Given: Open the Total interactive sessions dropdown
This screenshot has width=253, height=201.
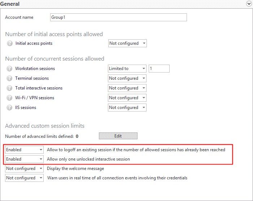Looking at the screenshot, I should 127,88.
